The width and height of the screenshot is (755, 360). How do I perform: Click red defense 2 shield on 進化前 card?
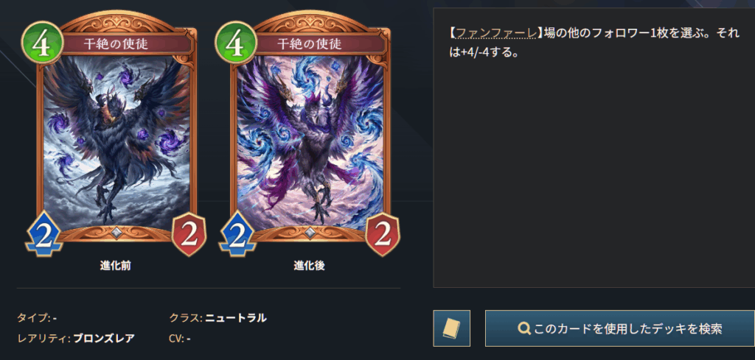pos(189,235)
